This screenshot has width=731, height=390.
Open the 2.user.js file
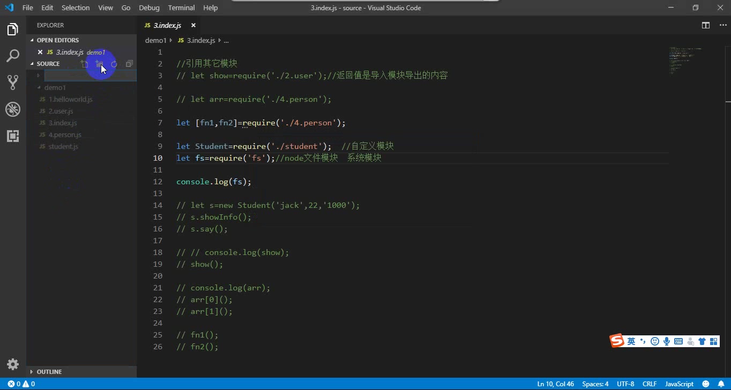59,111
